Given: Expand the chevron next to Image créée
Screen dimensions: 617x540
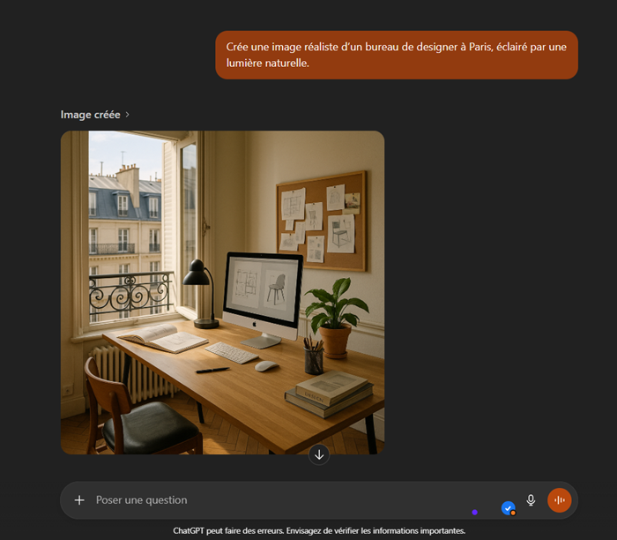Looking at the screenshot, I should click(128, 115).
